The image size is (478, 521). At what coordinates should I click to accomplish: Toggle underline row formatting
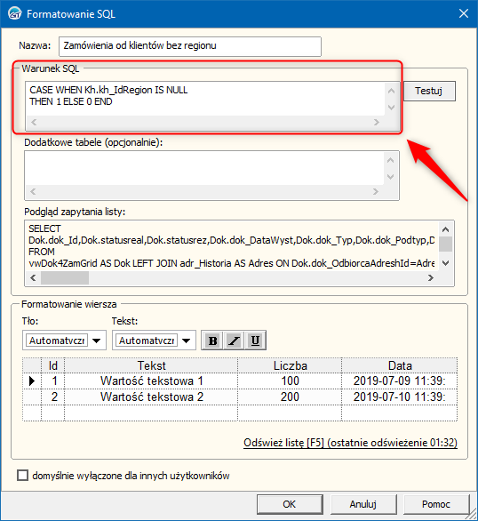[x=255, y=341]
